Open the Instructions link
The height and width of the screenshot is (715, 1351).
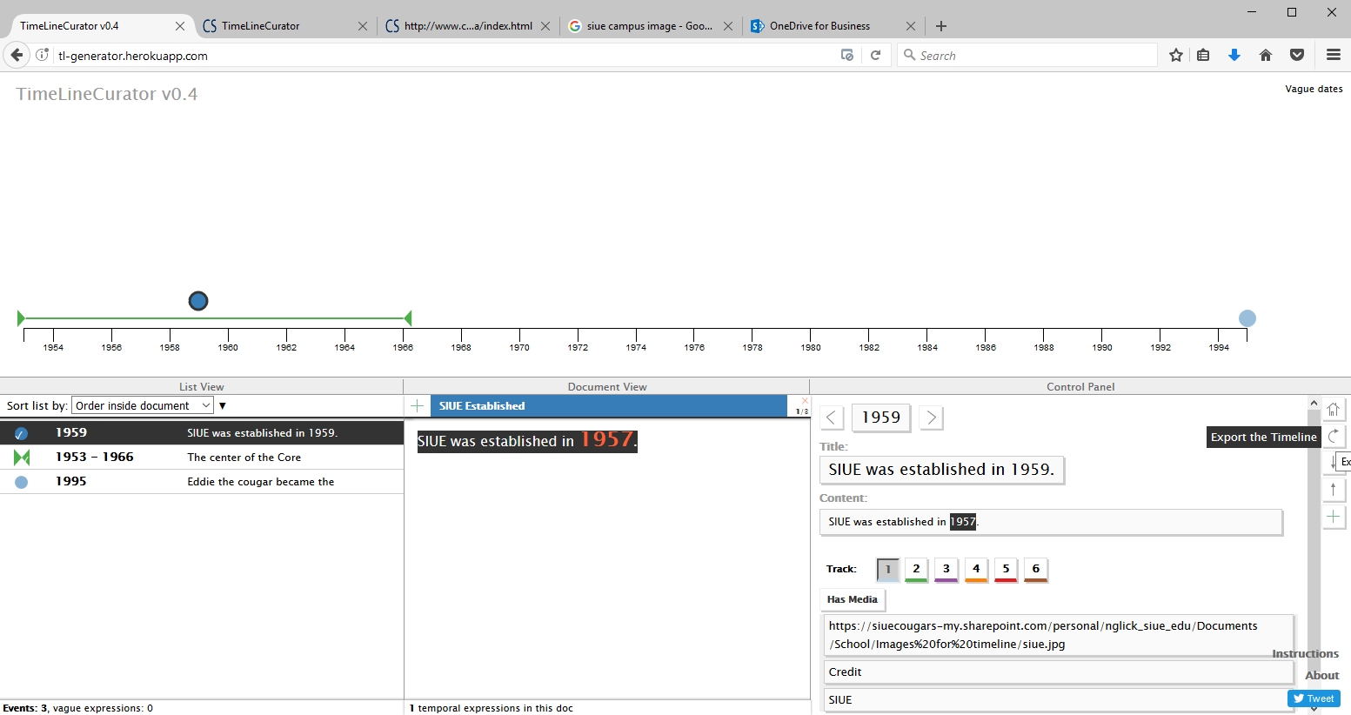point(1305,653)
